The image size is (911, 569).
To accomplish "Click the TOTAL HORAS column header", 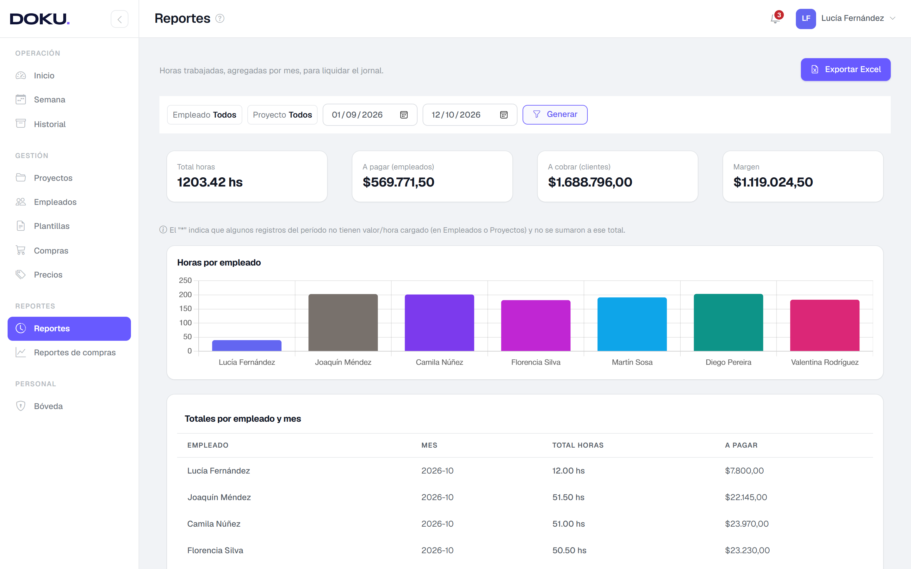I will [578, 445].
